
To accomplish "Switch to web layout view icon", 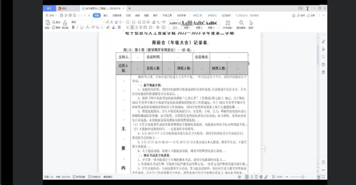I will (261, 177).
